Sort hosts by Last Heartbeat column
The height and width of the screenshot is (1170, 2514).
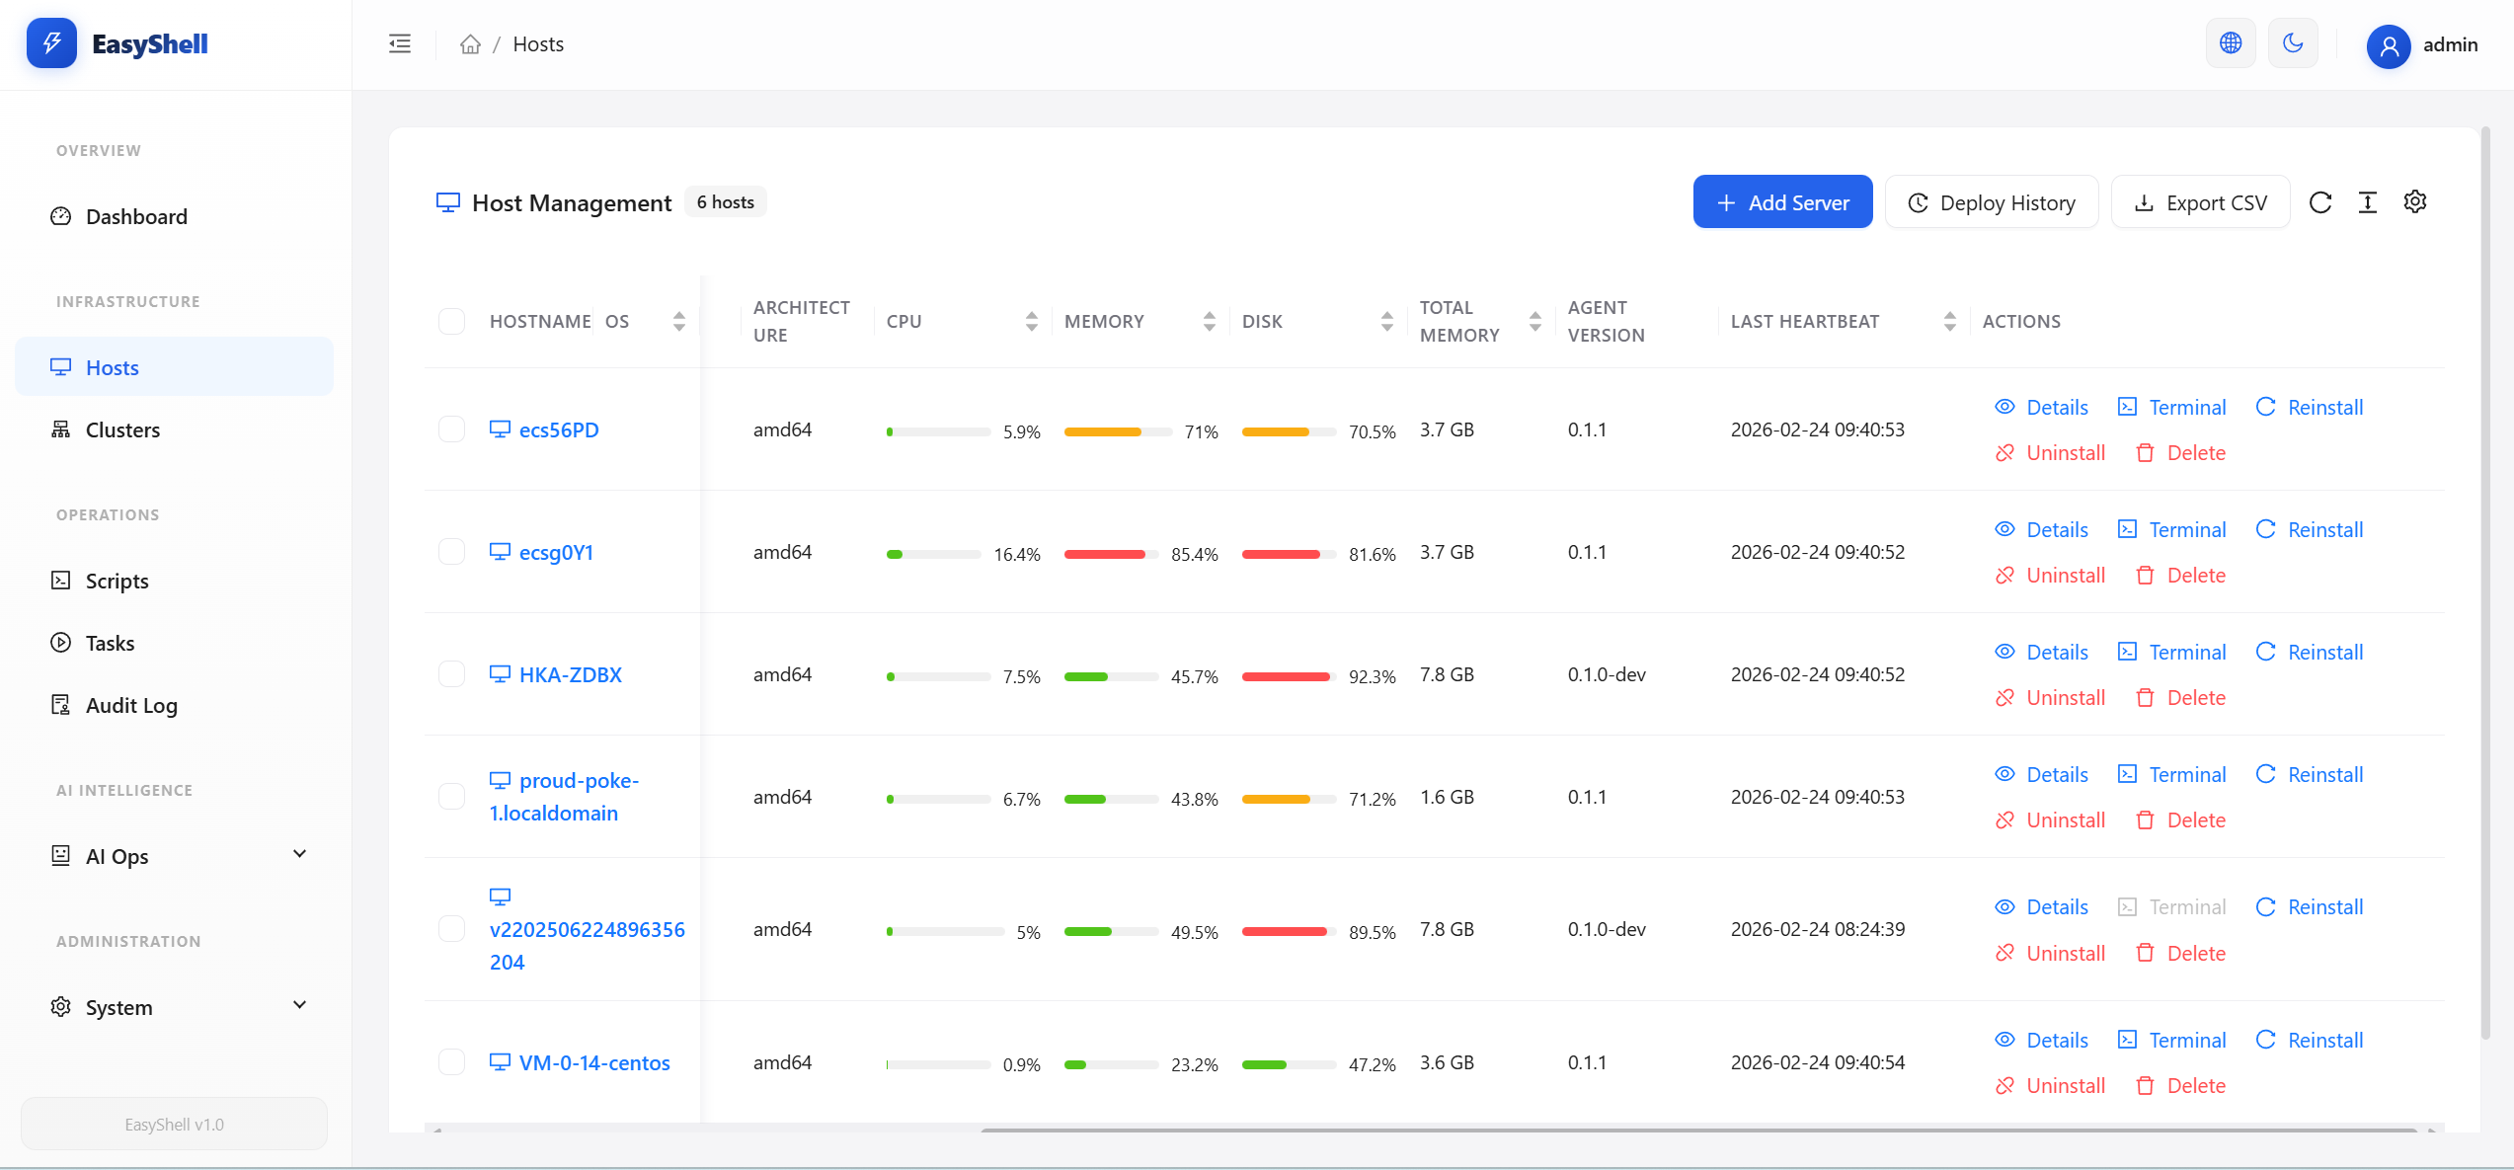pos(1949,321)
